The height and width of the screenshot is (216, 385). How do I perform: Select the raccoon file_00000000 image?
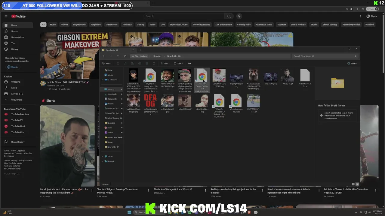pos(253,79)
